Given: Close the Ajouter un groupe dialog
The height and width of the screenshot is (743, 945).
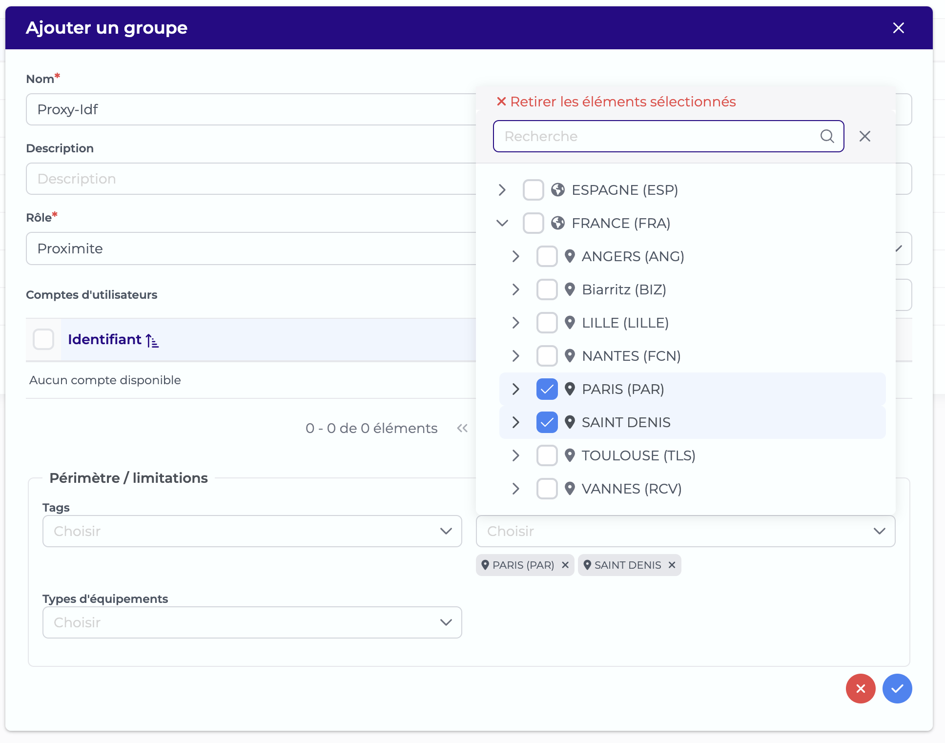Looking at the screenshot, I should click(899, 28).
